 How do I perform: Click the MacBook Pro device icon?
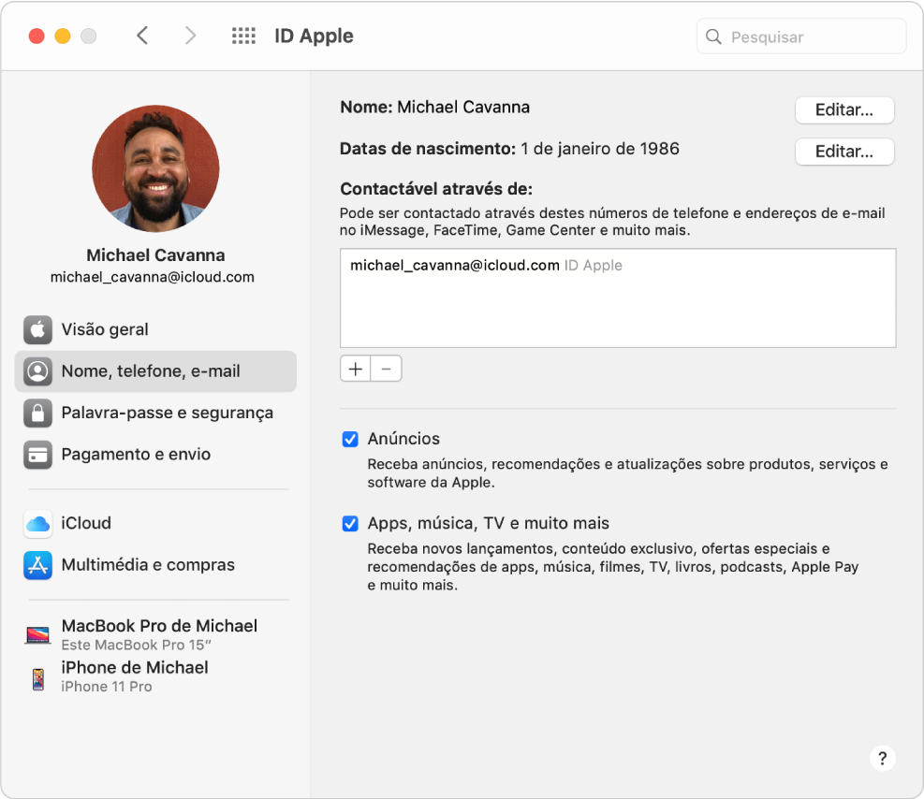point(37,634)
